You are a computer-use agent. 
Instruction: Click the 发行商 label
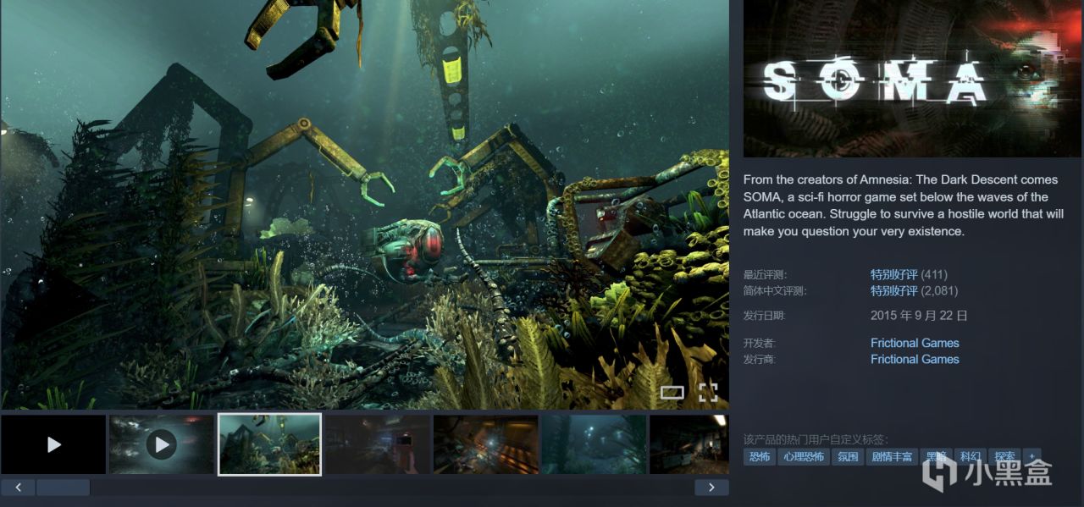(x=759, y=360)
